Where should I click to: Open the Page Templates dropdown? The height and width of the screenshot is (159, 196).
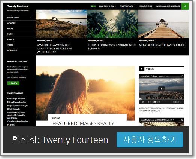coord(127,6)
